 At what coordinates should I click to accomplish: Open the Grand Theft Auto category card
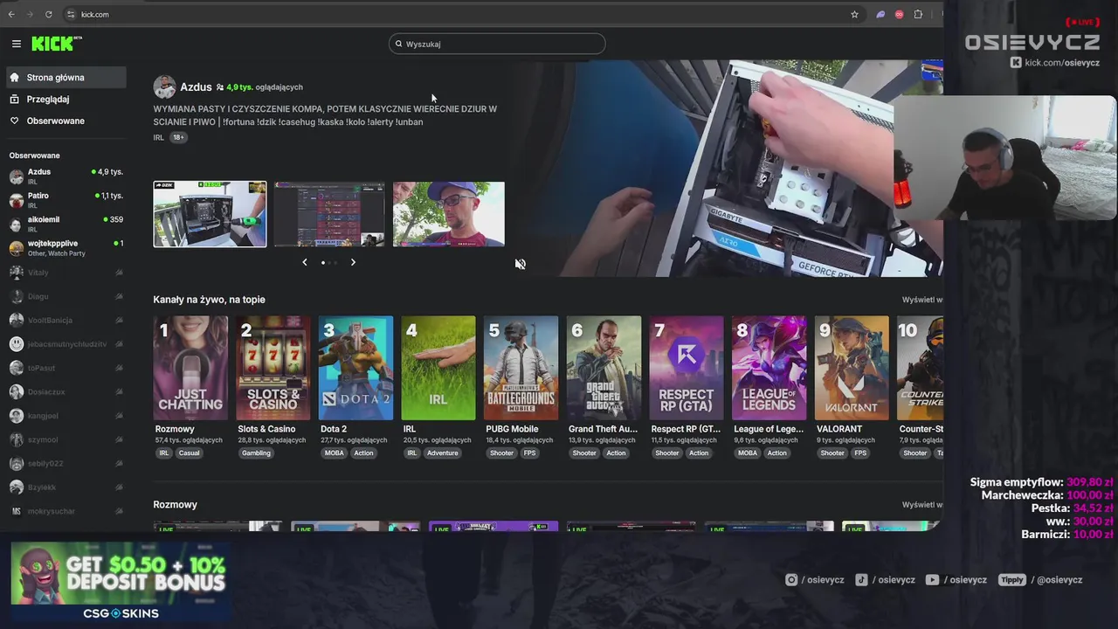click(x=604, y=368)
